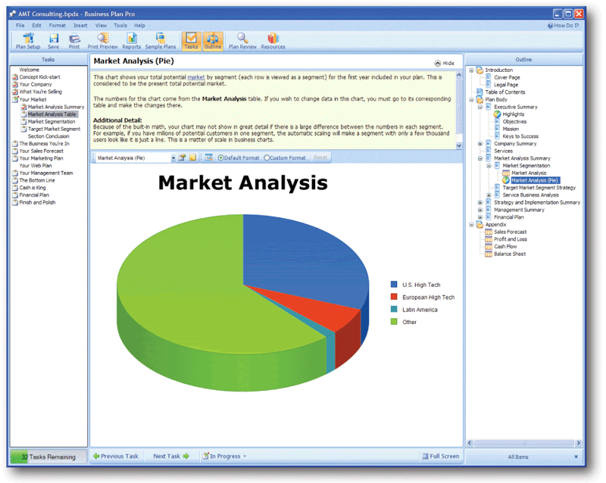Screen dimensions: 606x483
Task: Open Print Preview
Action: point(102,42)
